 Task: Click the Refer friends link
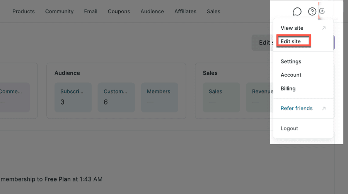pos(297,109)
